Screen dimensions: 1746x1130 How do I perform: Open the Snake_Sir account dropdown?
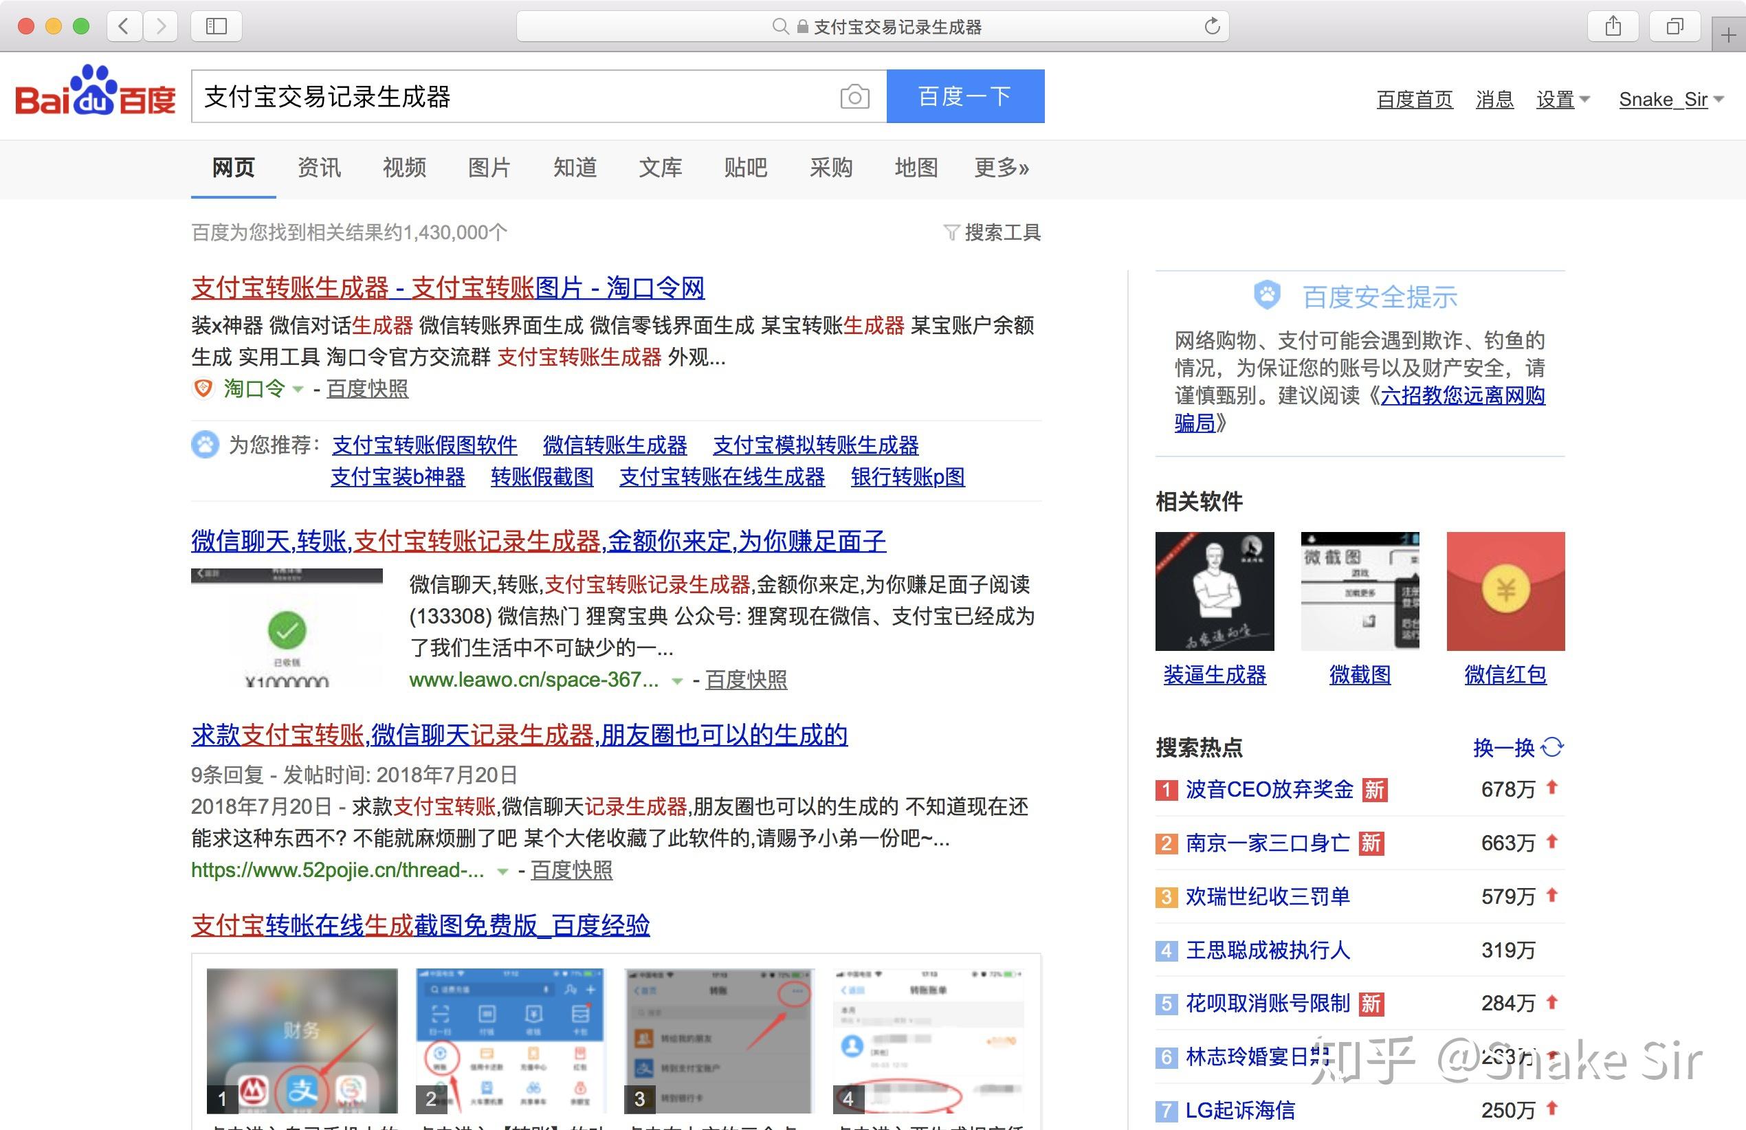pos(1671,99)
